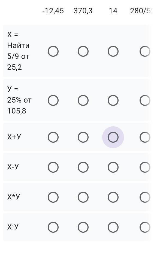This screenshot has height=257, width=157.
Task: Choose -12,45 for У = 25% от 105,8
Action: click(53, 100)
